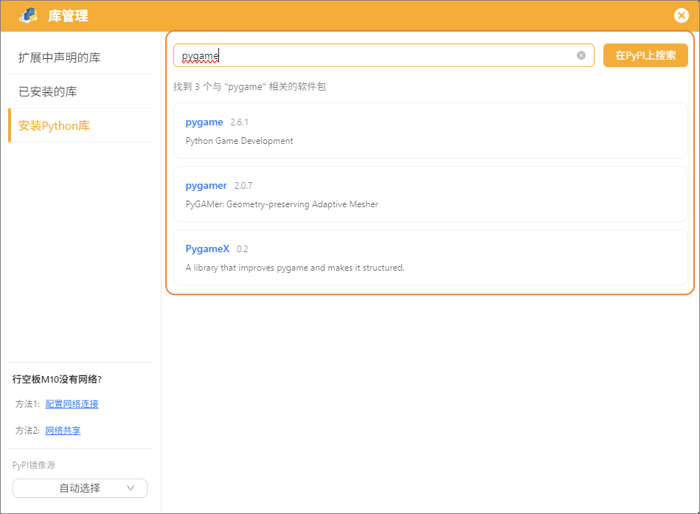The width and height of the screenshot is (700, 514).
Task: Open the libraries declared in extensions tab
Action: [x=80, y=58]
